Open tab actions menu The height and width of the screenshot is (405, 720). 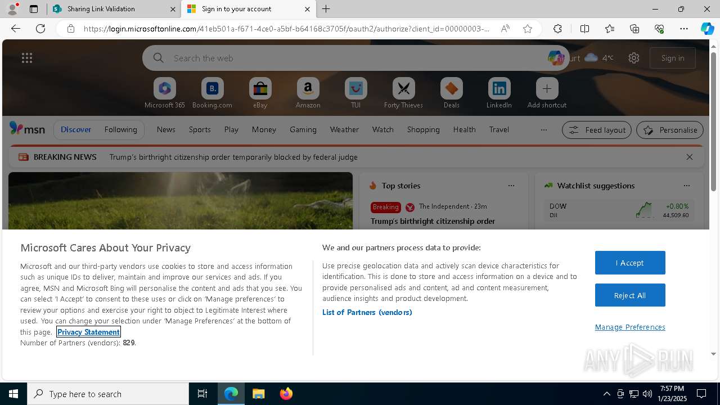coord(34,9)
